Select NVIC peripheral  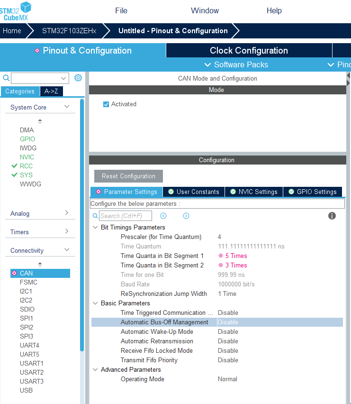27,157
